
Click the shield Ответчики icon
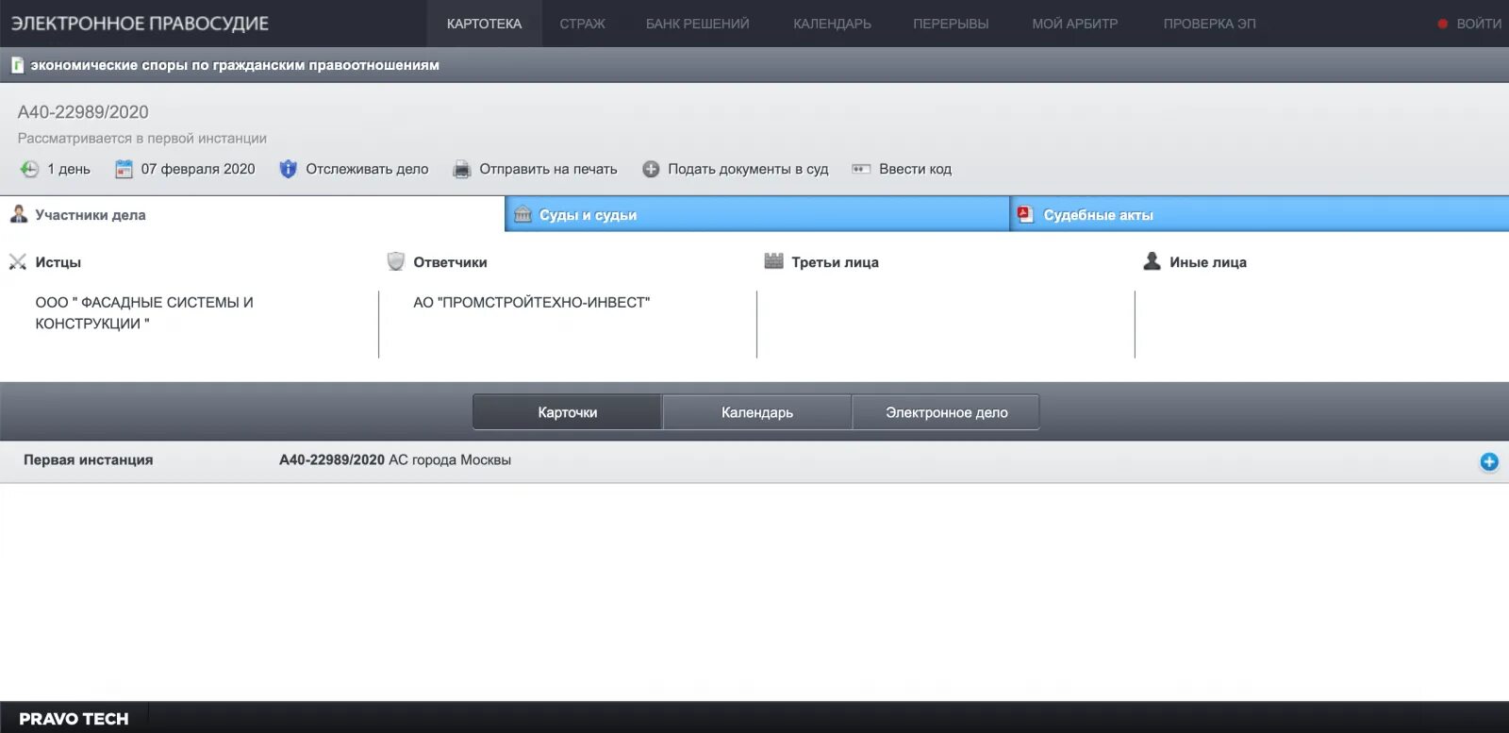(396, 261)
